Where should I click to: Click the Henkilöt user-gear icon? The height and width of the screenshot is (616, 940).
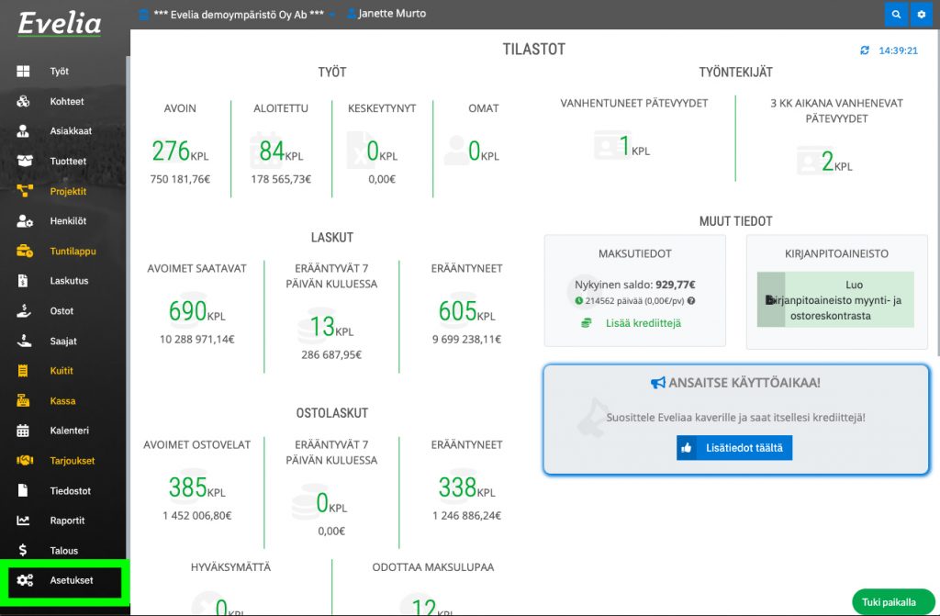[25, 220]
